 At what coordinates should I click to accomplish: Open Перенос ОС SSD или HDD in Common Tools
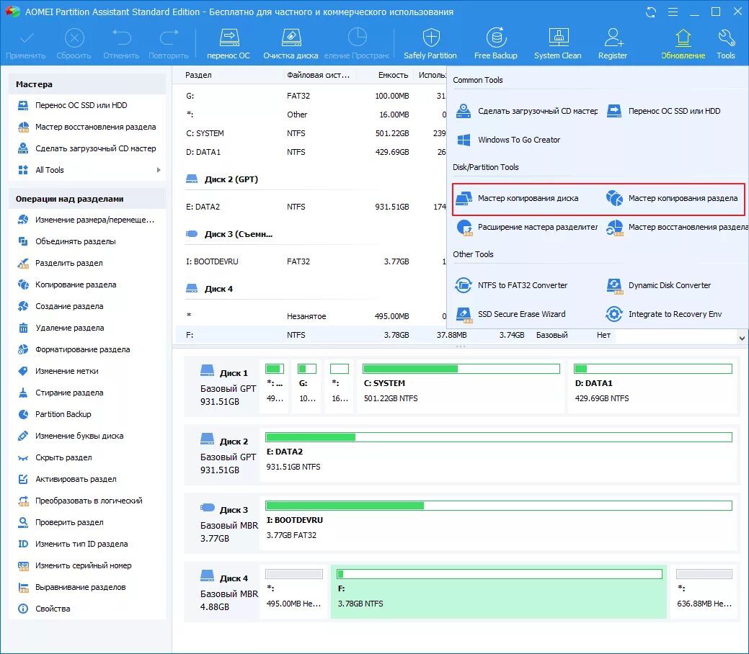pyautogui.click(x=663, y=111)
